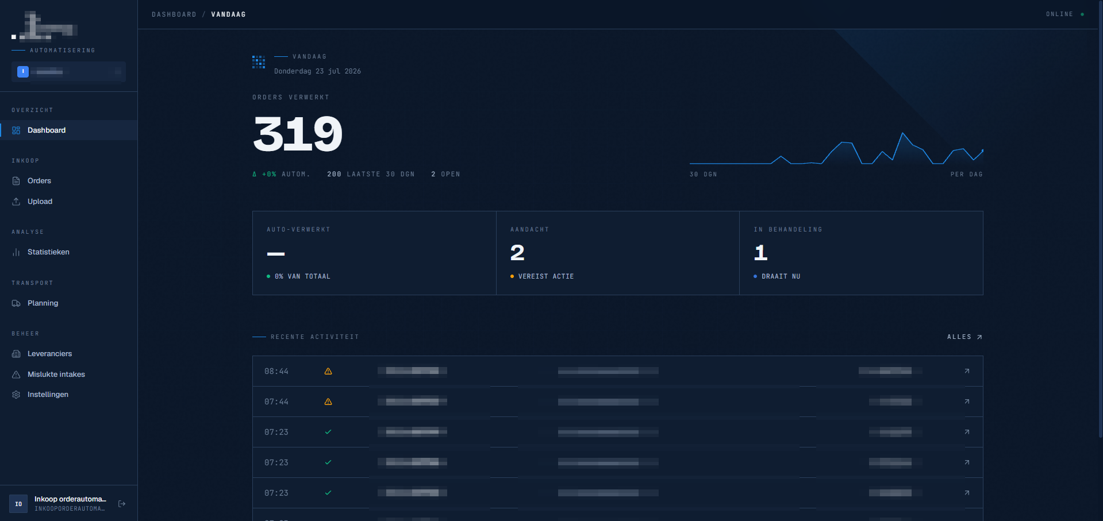Open the IN BEHANDELING card showing 1
Image resolution: width=1103 pixels, height=521 pixels.
(861, 253)
